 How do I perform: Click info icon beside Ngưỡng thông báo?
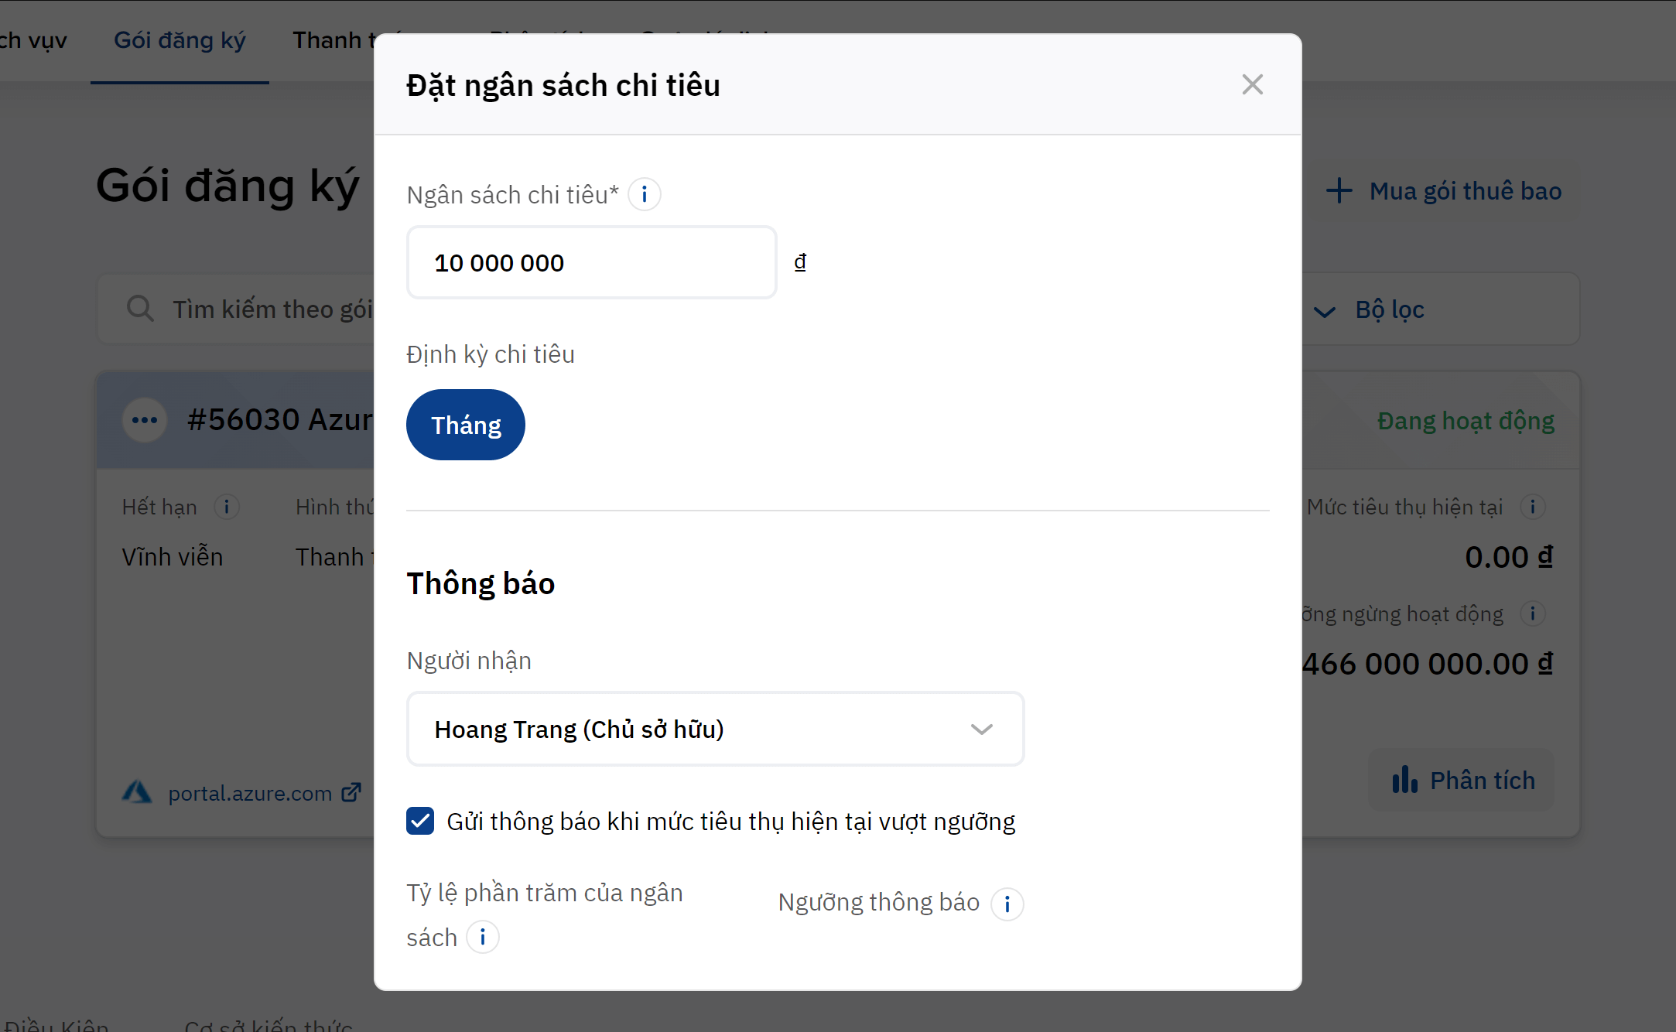[x=1007, y=904]
